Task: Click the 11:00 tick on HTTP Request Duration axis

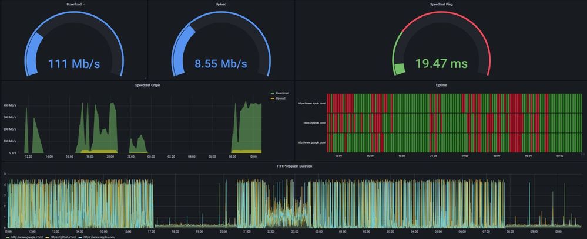Action: (8, 231)
